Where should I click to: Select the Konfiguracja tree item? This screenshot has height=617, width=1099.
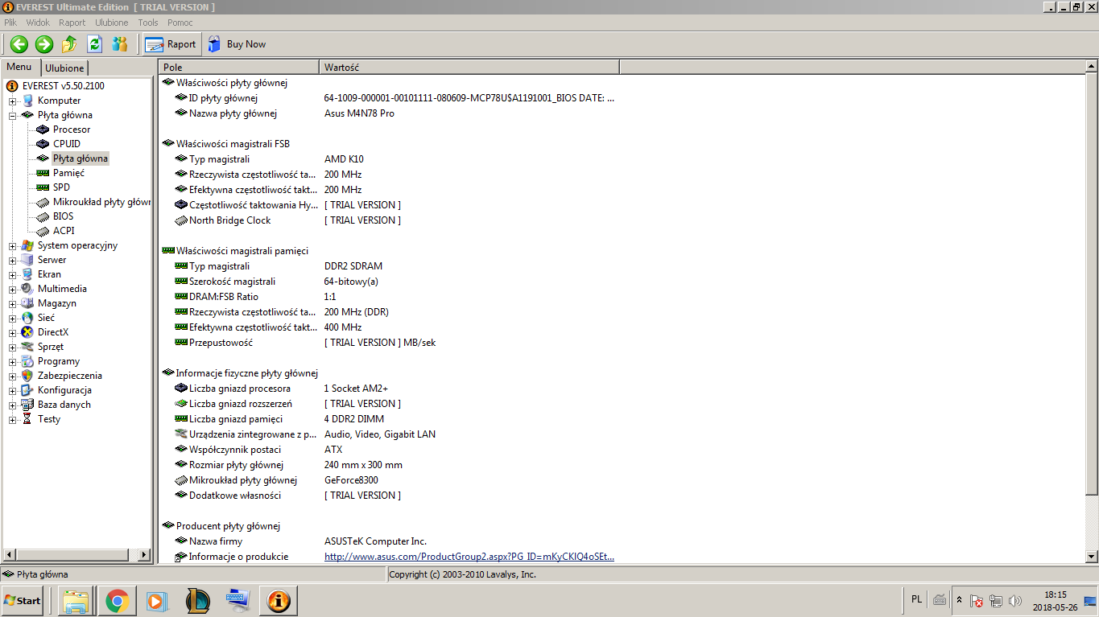tap(64, 390)
